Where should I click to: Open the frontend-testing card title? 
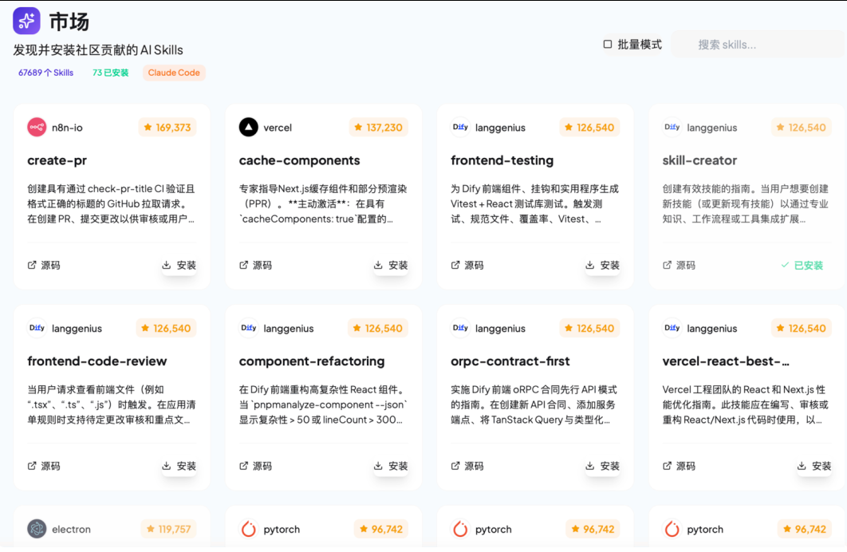[x=502, y=160]
